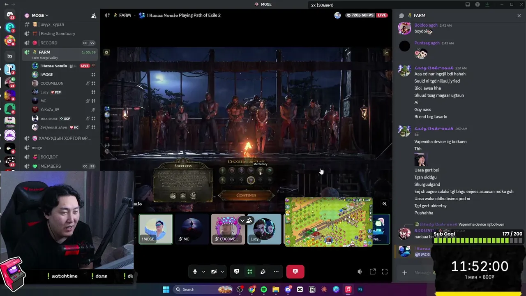Screen dimensions: 526x296
Task: Select user YaKuZa_89 in voice list
Action: point(64,110)
